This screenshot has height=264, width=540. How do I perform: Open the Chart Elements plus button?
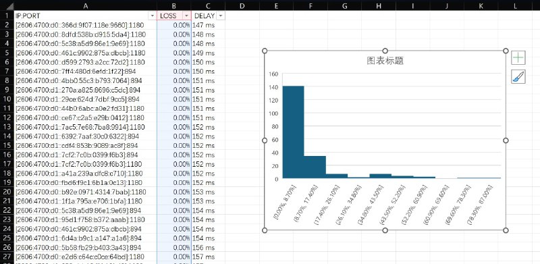[x=518, y=57]
